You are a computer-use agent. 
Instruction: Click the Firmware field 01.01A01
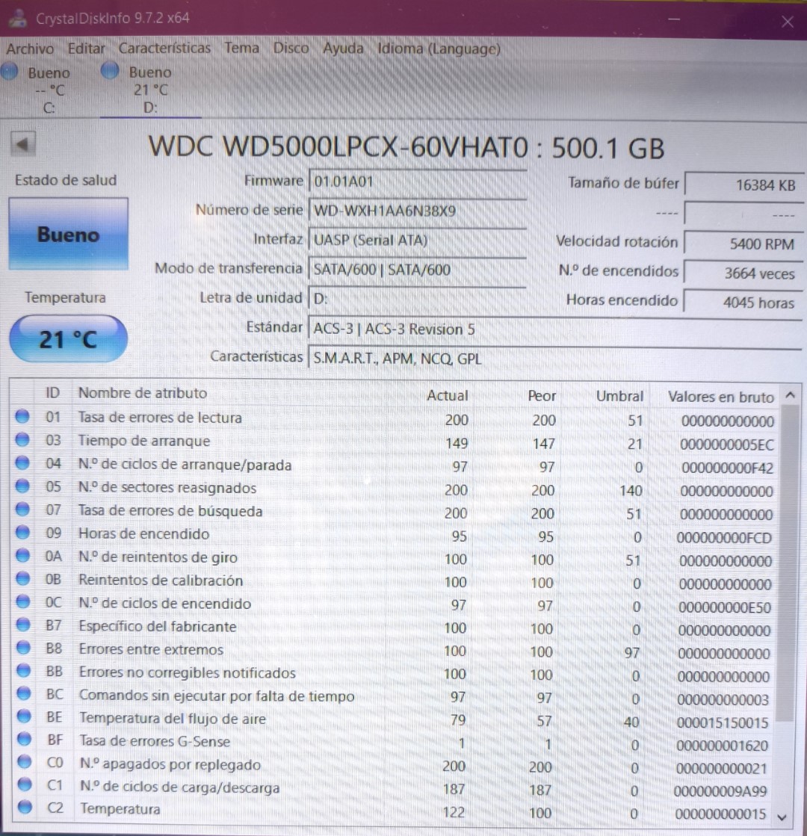click(417, 182)
